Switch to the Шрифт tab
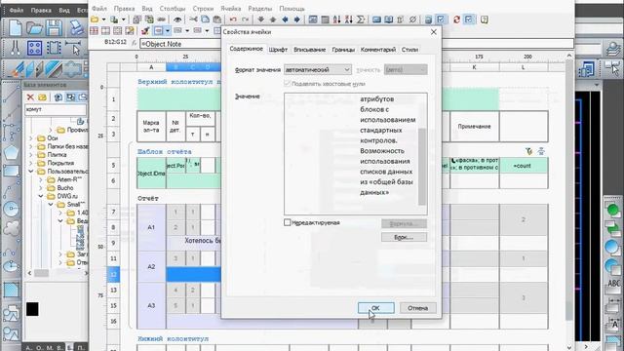This screenshot has height=351, width=624. tap(278, 50)
